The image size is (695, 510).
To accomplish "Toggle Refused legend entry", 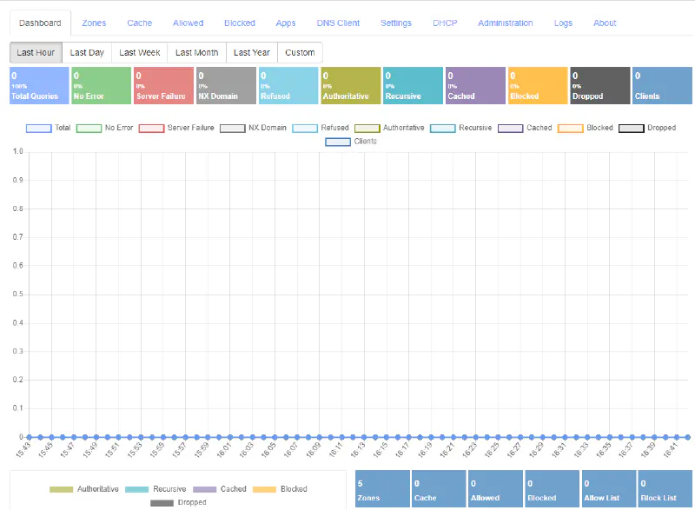I will coord(321,128).
